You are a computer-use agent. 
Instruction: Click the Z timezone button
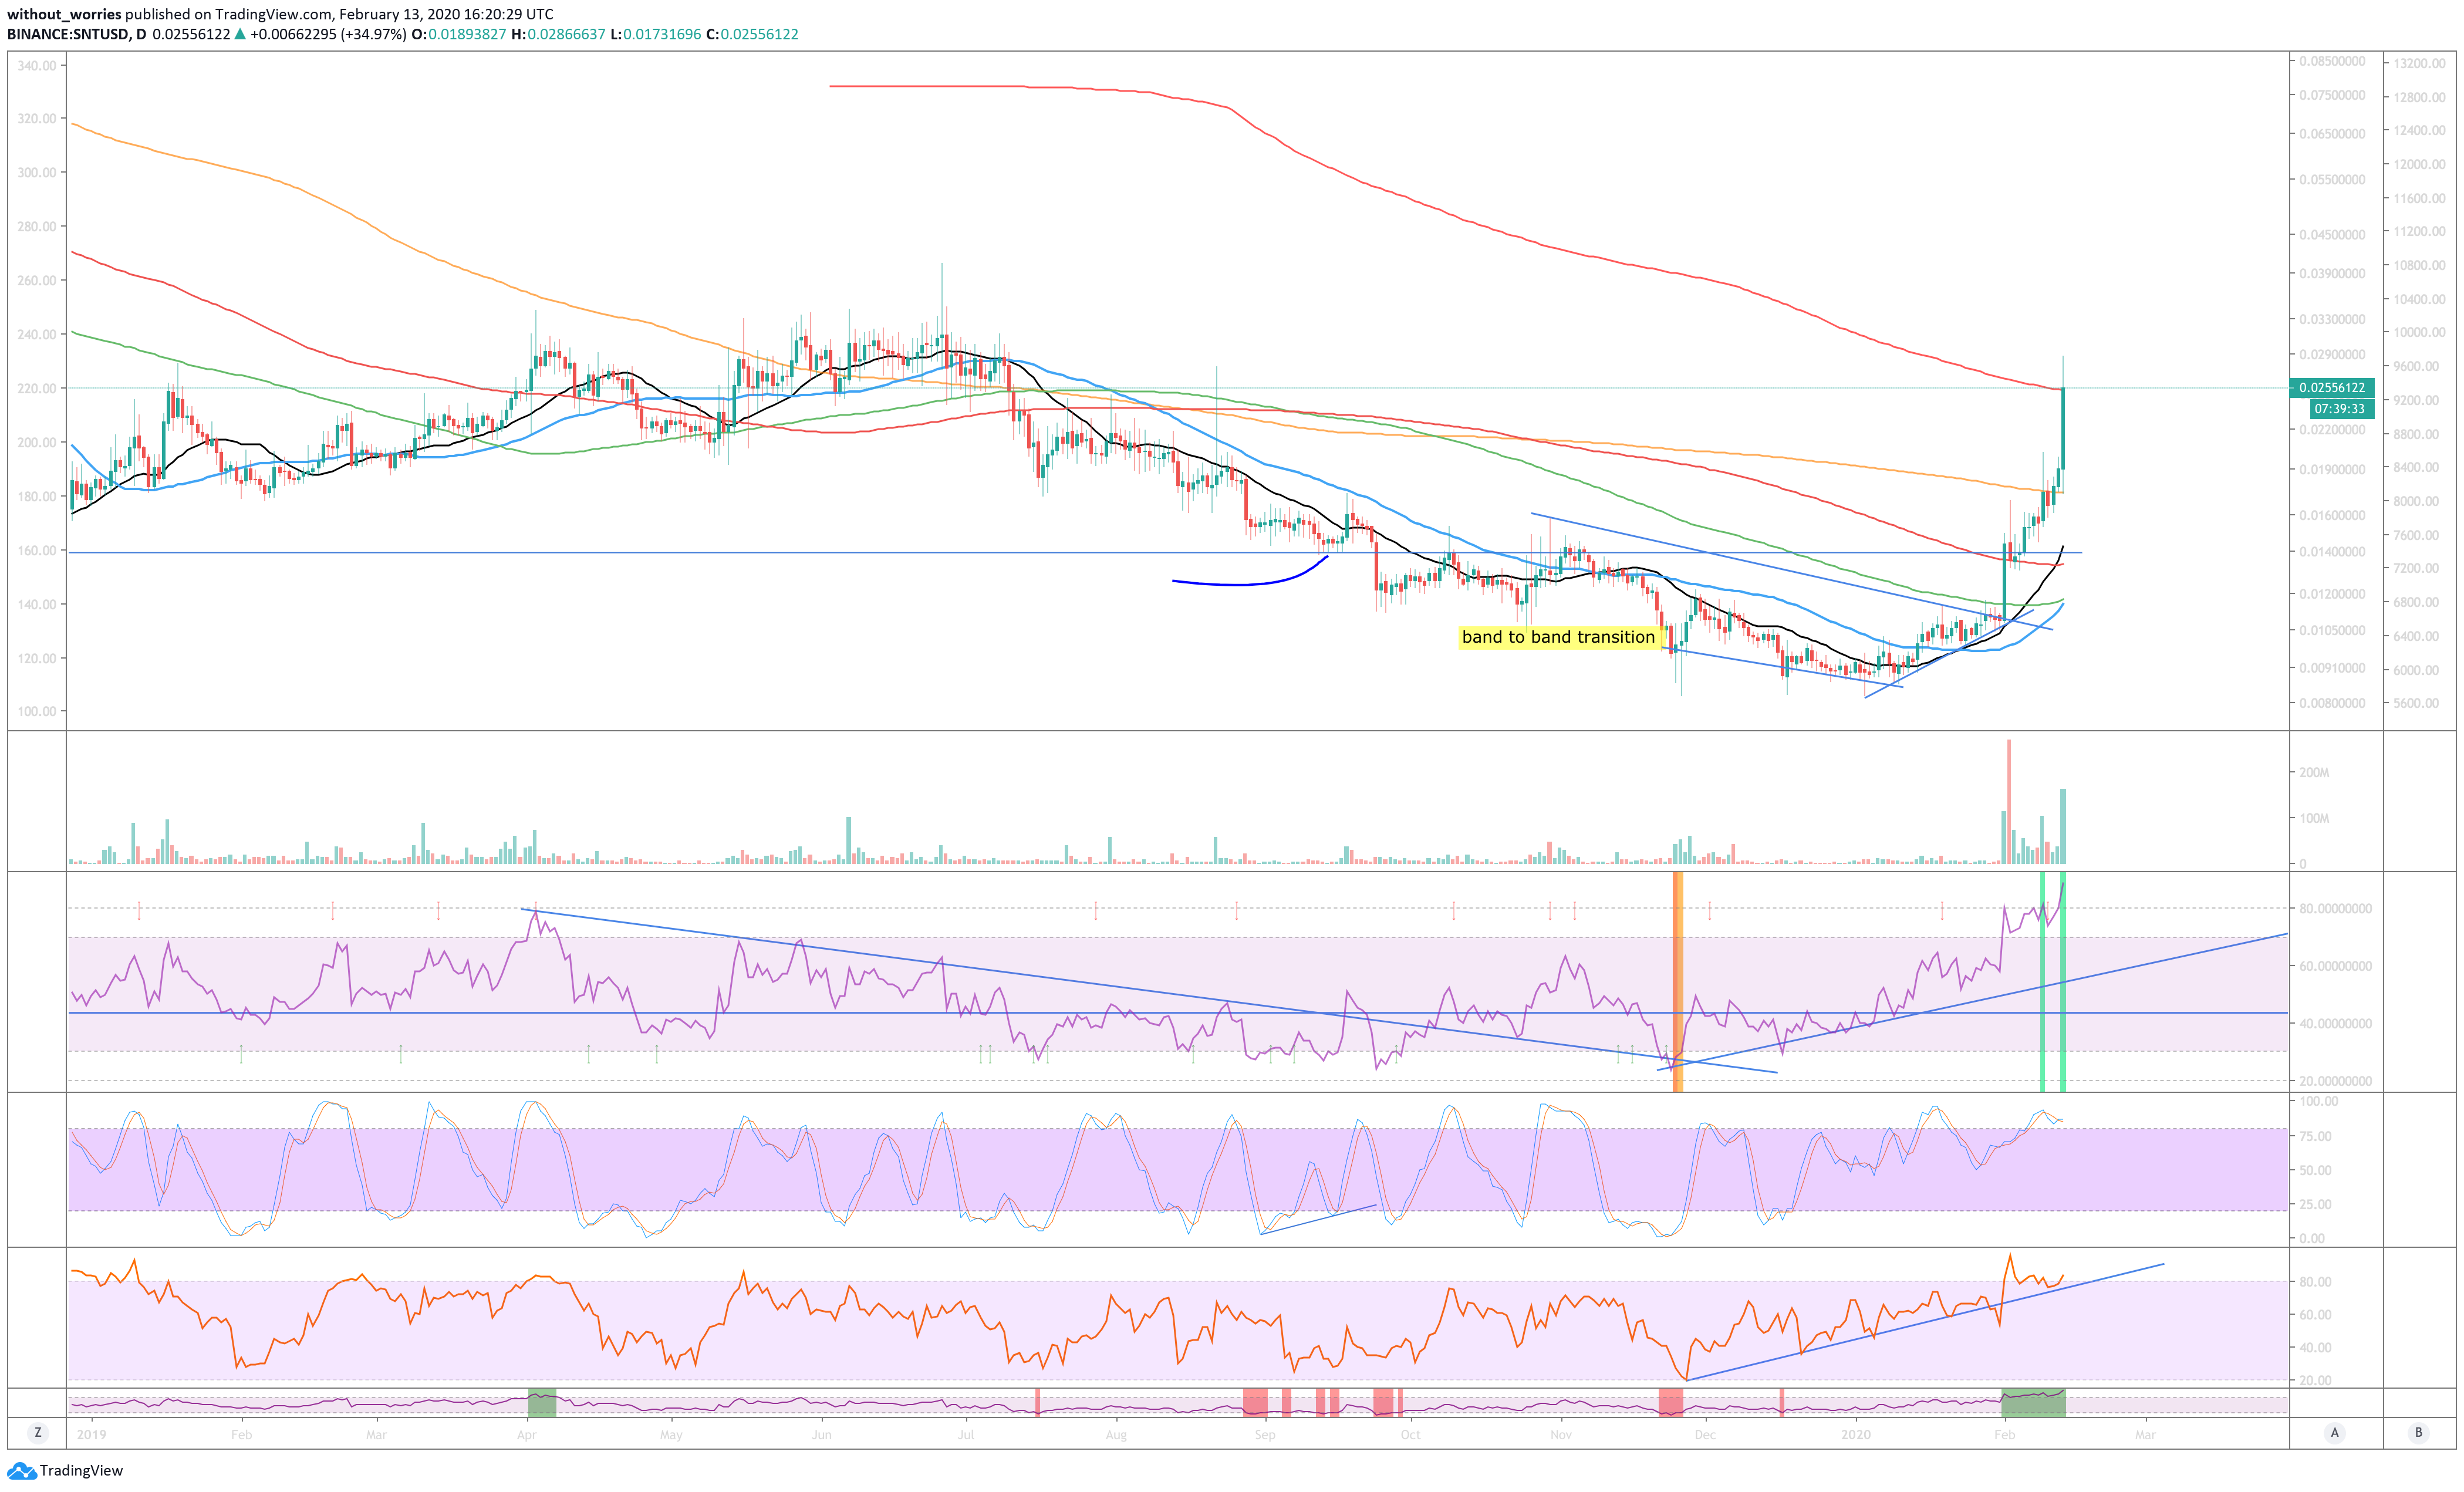coord(38,1433)
